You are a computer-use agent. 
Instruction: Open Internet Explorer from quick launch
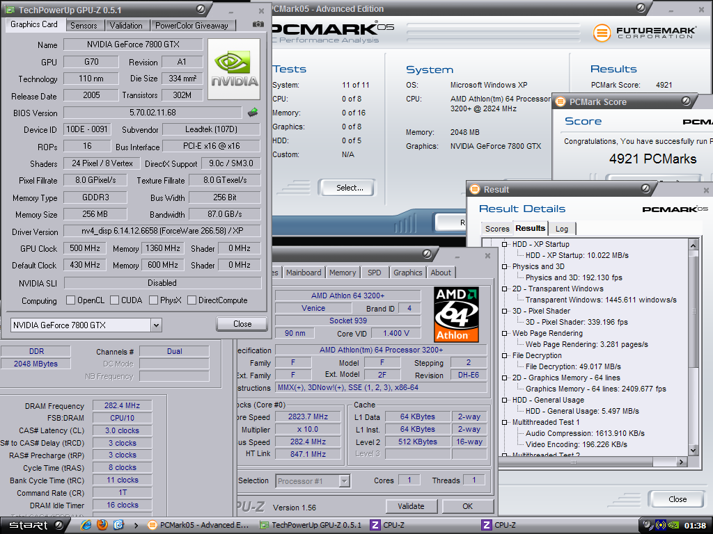point(86,525)
